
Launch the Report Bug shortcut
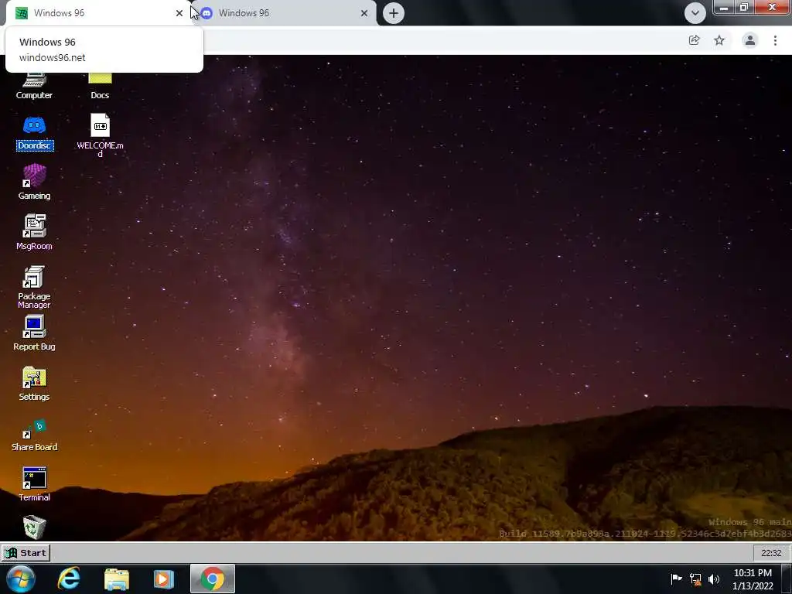[x=34, y=333]
